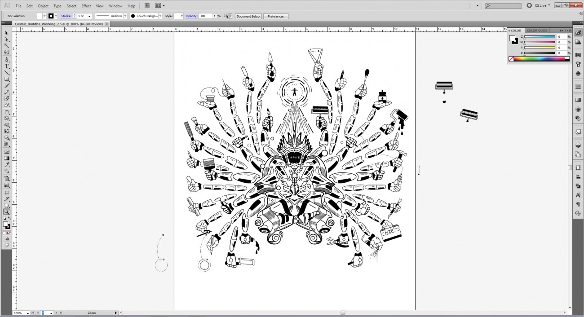Open the fill color dropdown in Control bar

pyautogui.click(x=44, y=16)
